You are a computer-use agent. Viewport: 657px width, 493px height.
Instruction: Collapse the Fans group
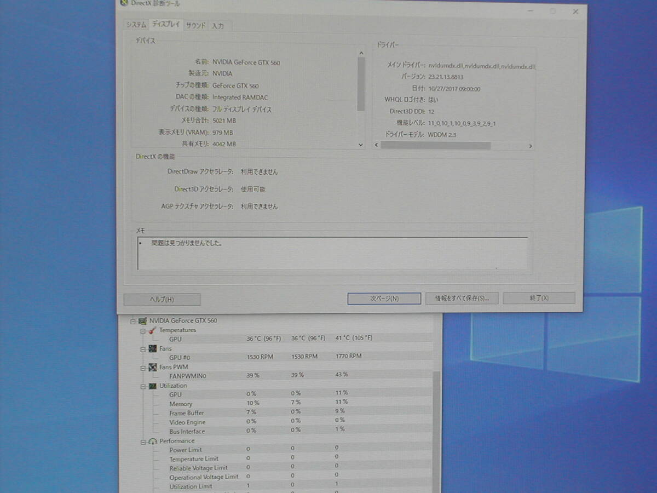click(x=142, y=349)
